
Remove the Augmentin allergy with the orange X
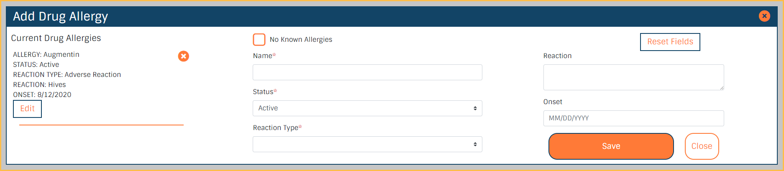[183, 56]
